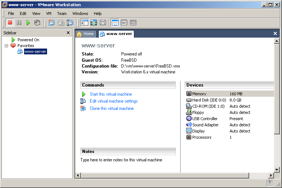Switch to the Home tab

click(x=86, y=34)
